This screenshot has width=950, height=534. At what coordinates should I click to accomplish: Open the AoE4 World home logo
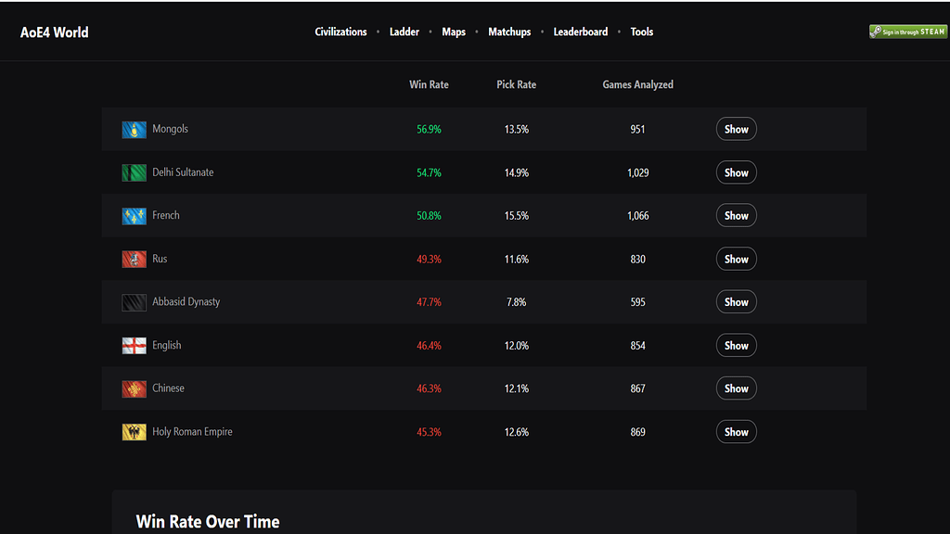(x=55, y=32)
